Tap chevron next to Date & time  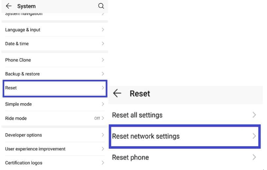tap(103, 44)
